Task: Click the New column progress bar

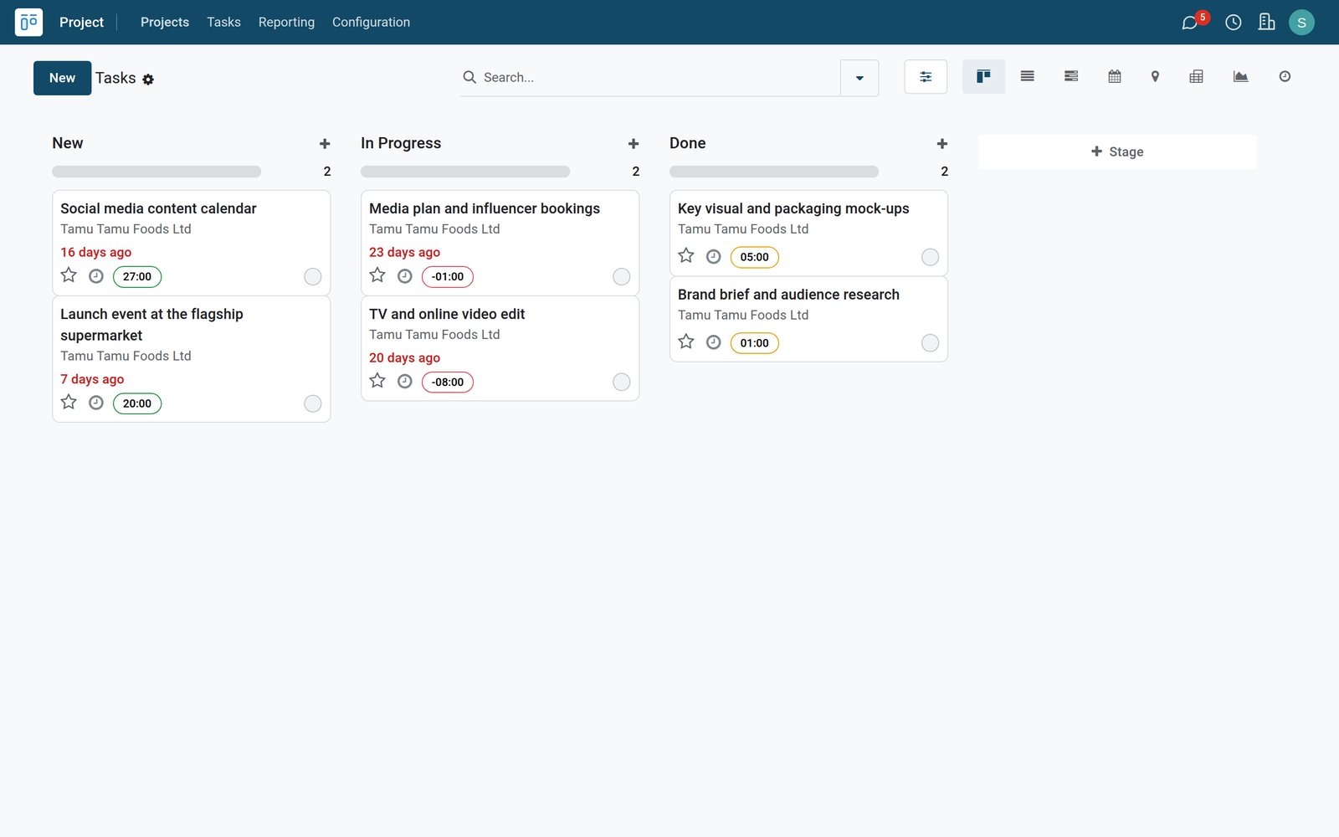Action: [x=156, y=172]
